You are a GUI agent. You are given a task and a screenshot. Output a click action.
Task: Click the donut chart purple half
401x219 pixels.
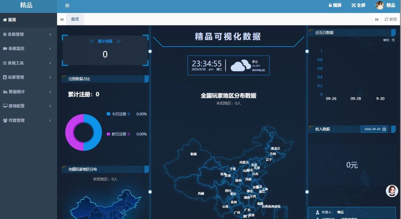click(70, 132)
